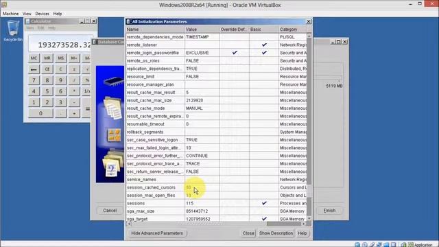Click the calculator MS button
The image size is (439, 247).
(60, 58)
